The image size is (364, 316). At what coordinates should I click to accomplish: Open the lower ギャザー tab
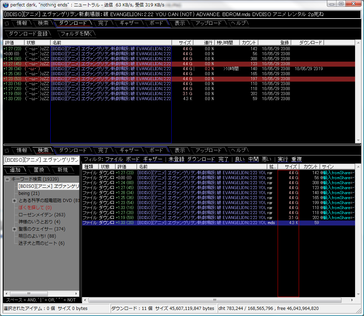(x=129, y=150)
